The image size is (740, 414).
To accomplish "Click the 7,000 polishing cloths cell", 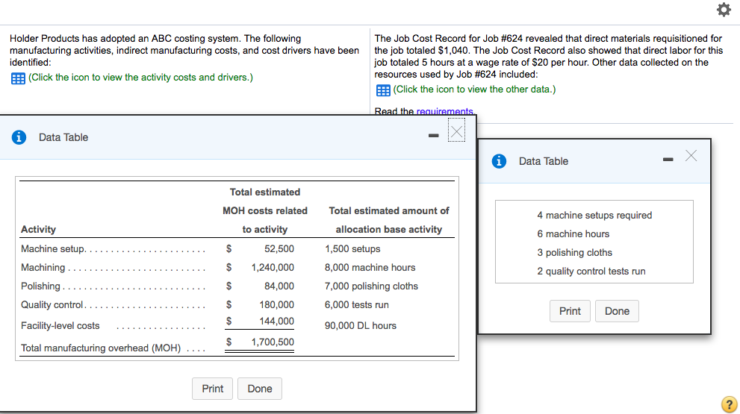I will pos(371,286).
